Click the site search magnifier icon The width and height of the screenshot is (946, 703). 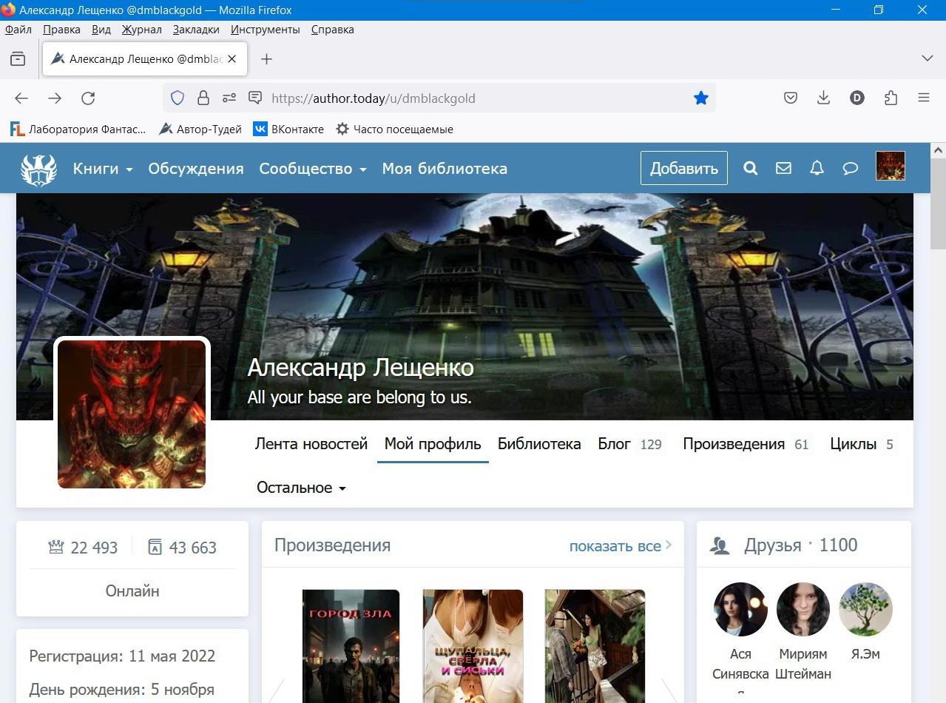(x=750, y=168)
